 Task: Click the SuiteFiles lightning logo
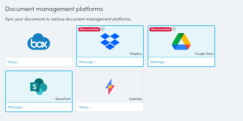[110, 87]
